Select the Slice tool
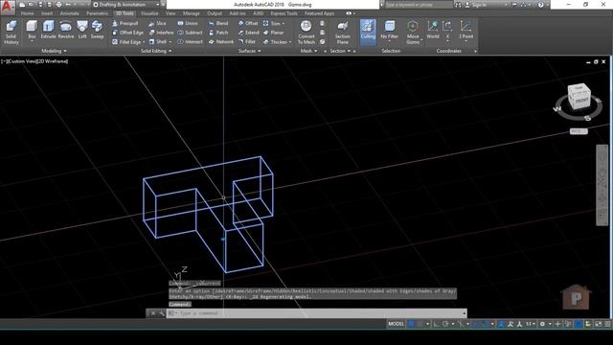 (157, 23)
